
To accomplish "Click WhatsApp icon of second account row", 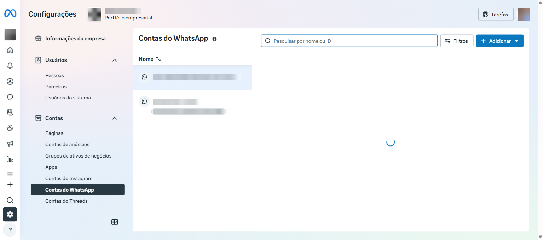I will (x=144, y=101).
